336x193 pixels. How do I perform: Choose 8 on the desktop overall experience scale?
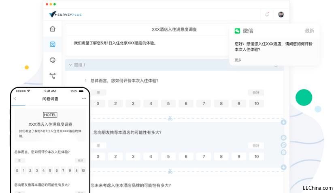[221, 104]
